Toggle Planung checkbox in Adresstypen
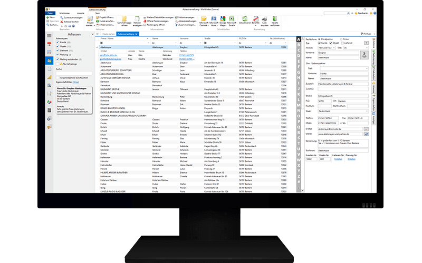The width and height of the screenshot is (422, 263). [x=57, y=55]
